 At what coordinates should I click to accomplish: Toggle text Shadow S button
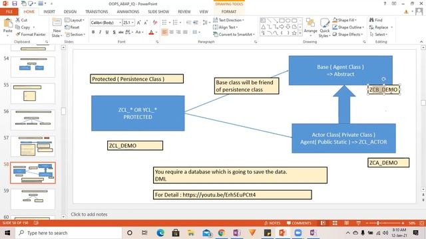point(114,32)
